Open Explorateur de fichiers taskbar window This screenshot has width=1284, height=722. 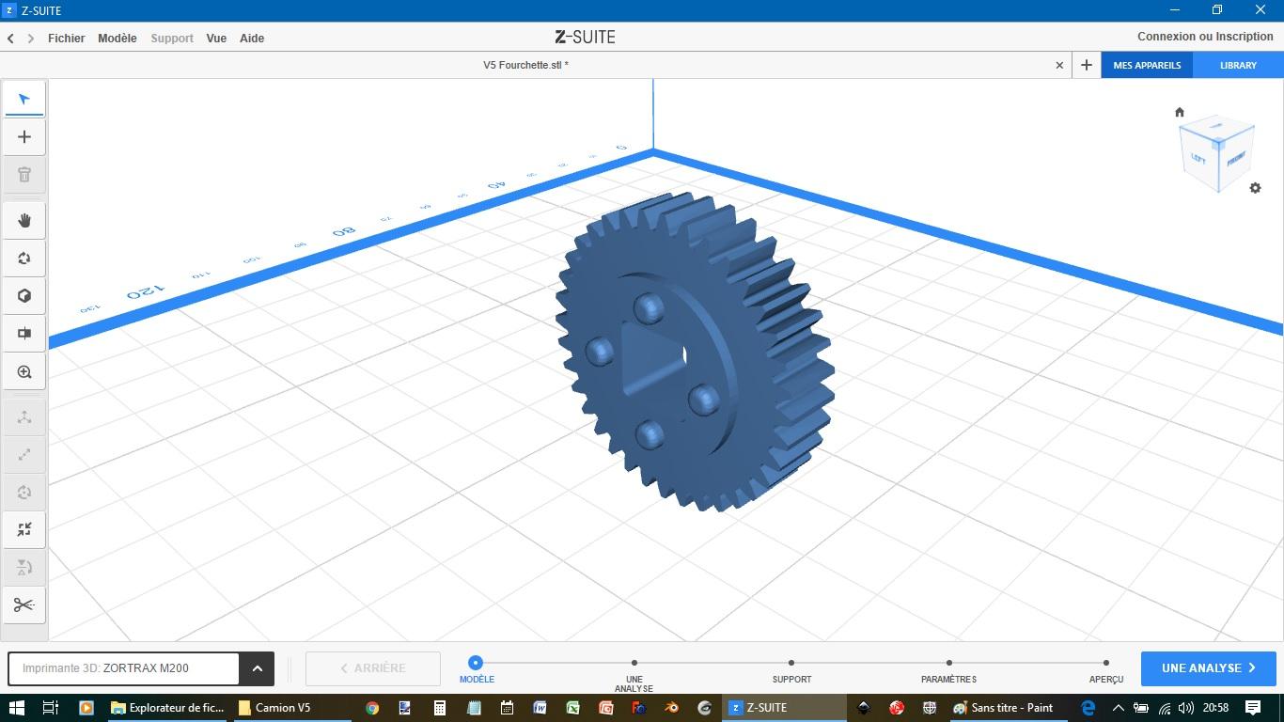[168, 708]
